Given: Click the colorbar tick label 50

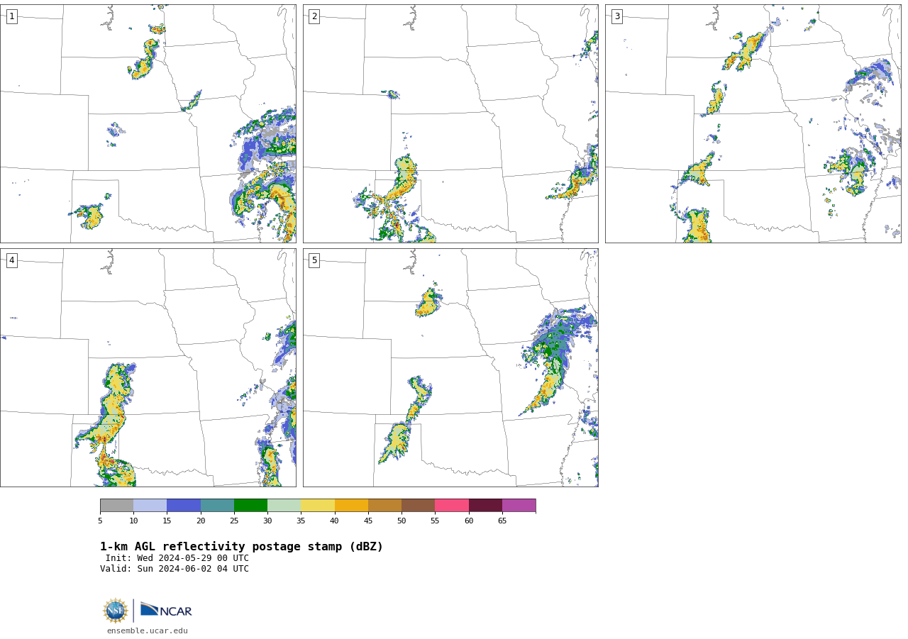Looking at the screenshot, I should [x=402, y=521].
